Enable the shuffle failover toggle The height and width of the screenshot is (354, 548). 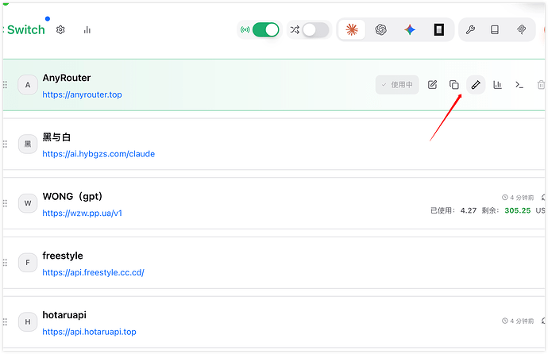315,29
